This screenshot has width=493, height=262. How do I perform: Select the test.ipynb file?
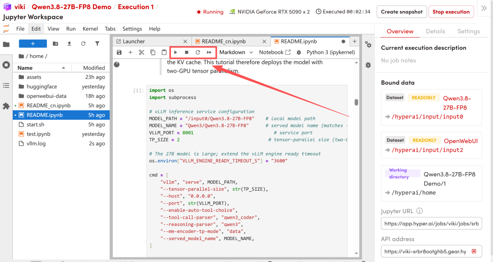[x=61, y=134]
